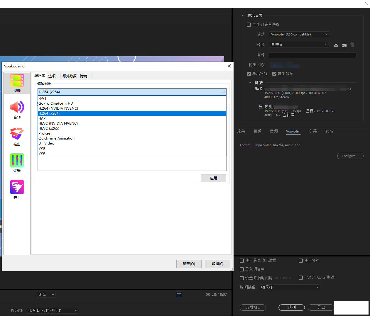
Task: Select GoPro CineForm HD encoder
Action: (132, 103)
